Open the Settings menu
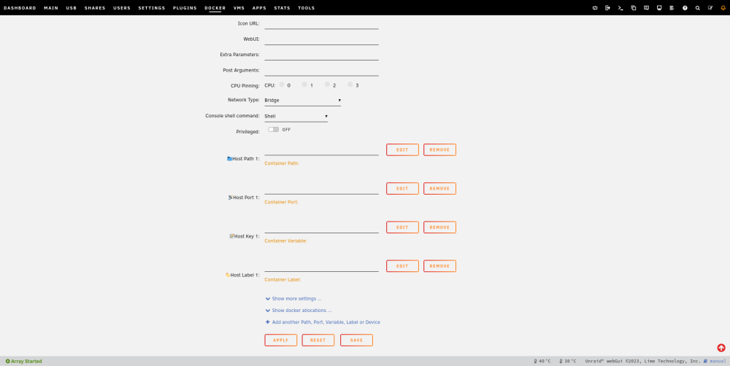 point(152,8)
